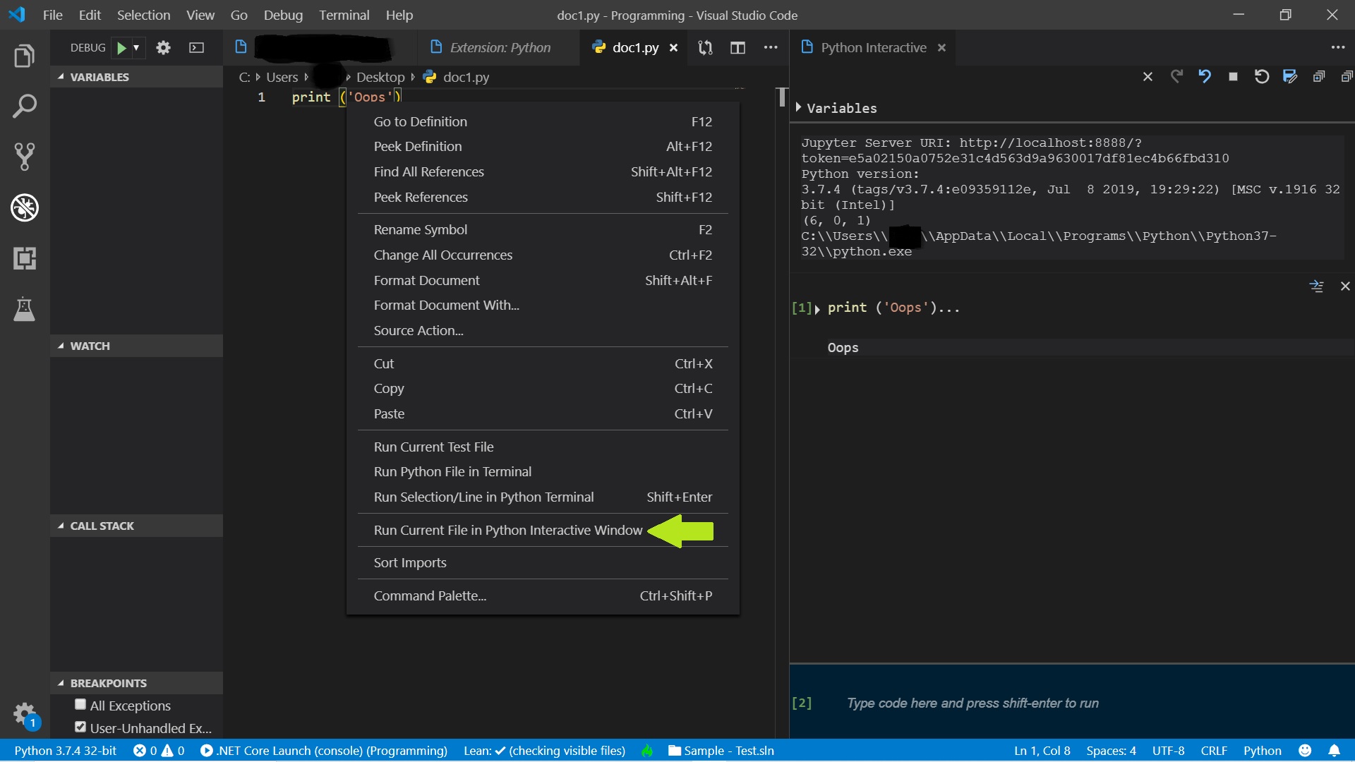Screen dimensions: 1355x762
Task: Split the editor to the right
Action: pyautogui.click(x=737, y=47)
